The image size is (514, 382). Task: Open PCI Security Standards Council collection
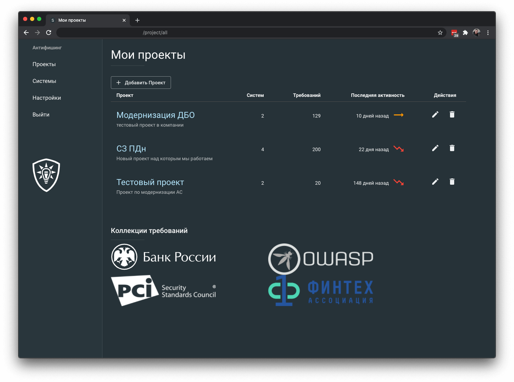163,290
